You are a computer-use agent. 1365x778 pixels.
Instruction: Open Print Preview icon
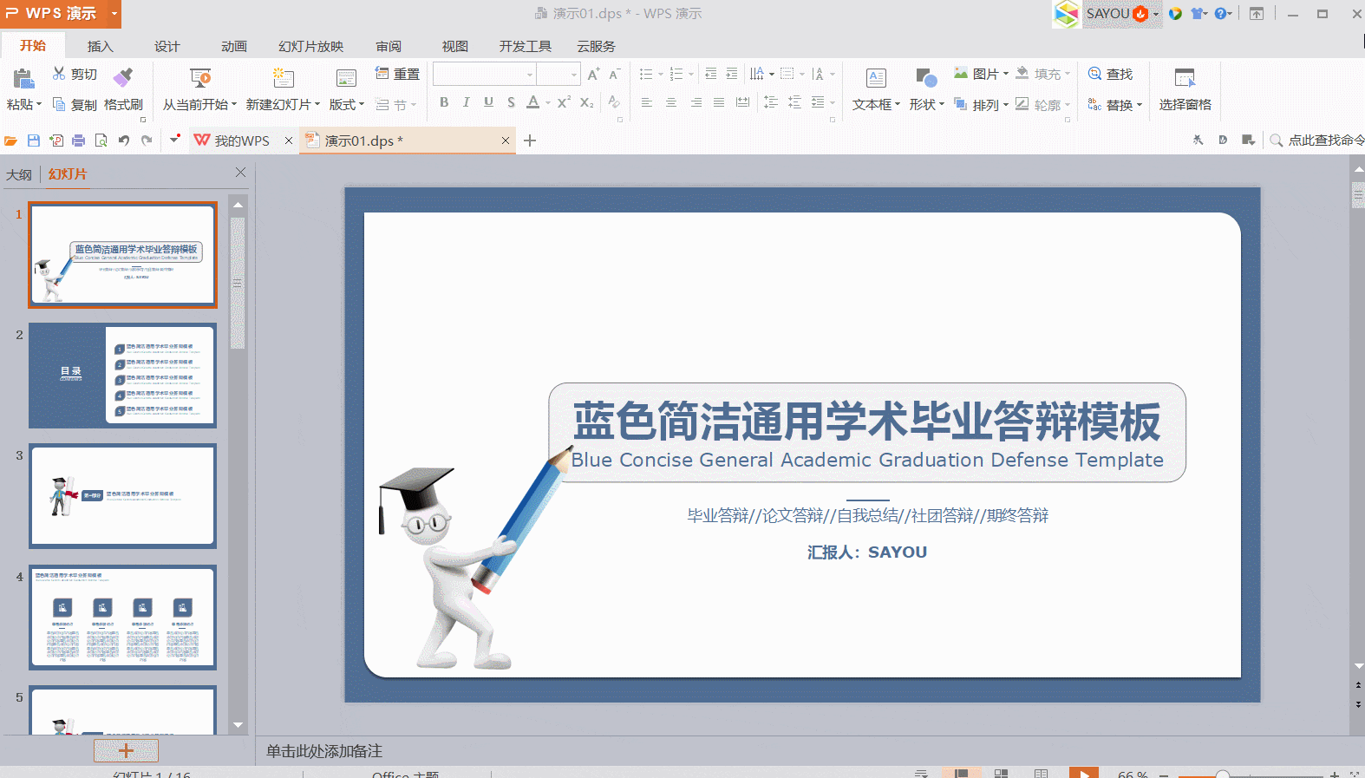101,141
